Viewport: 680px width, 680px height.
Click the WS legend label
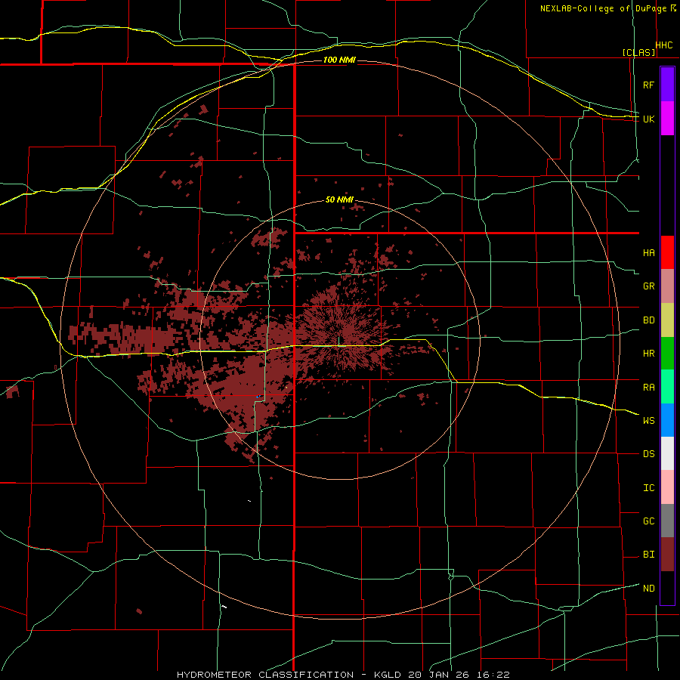pos(648,421)
